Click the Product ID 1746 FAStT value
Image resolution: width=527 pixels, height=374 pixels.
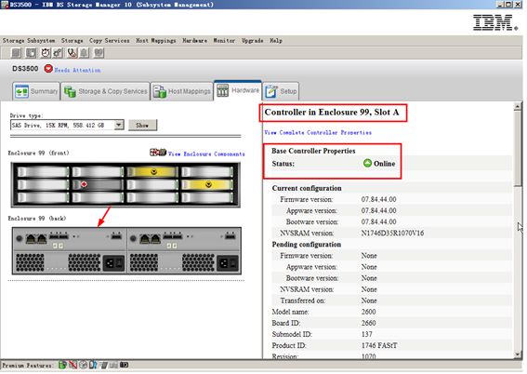tap(379, 345)
